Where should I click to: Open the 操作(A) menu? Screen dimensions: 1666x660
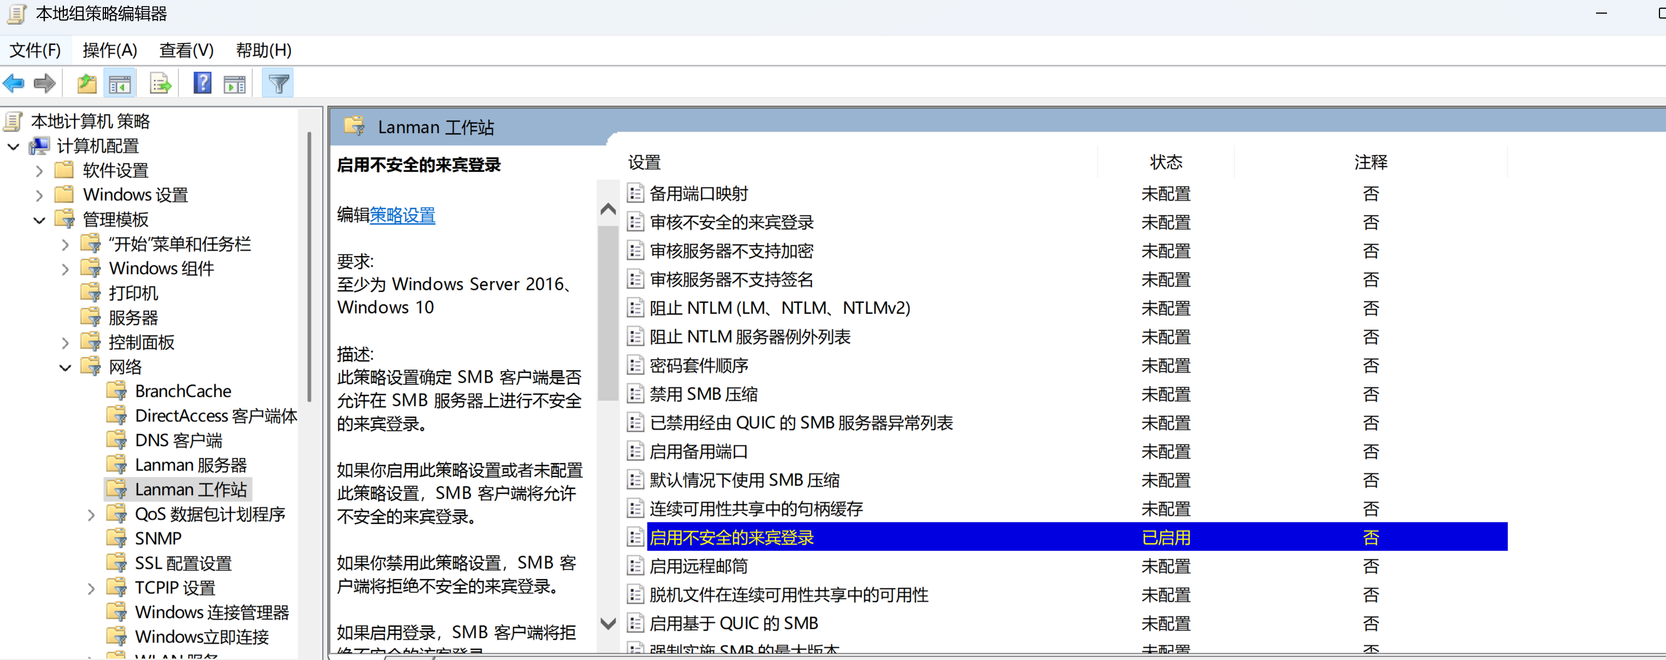(110, 50)
